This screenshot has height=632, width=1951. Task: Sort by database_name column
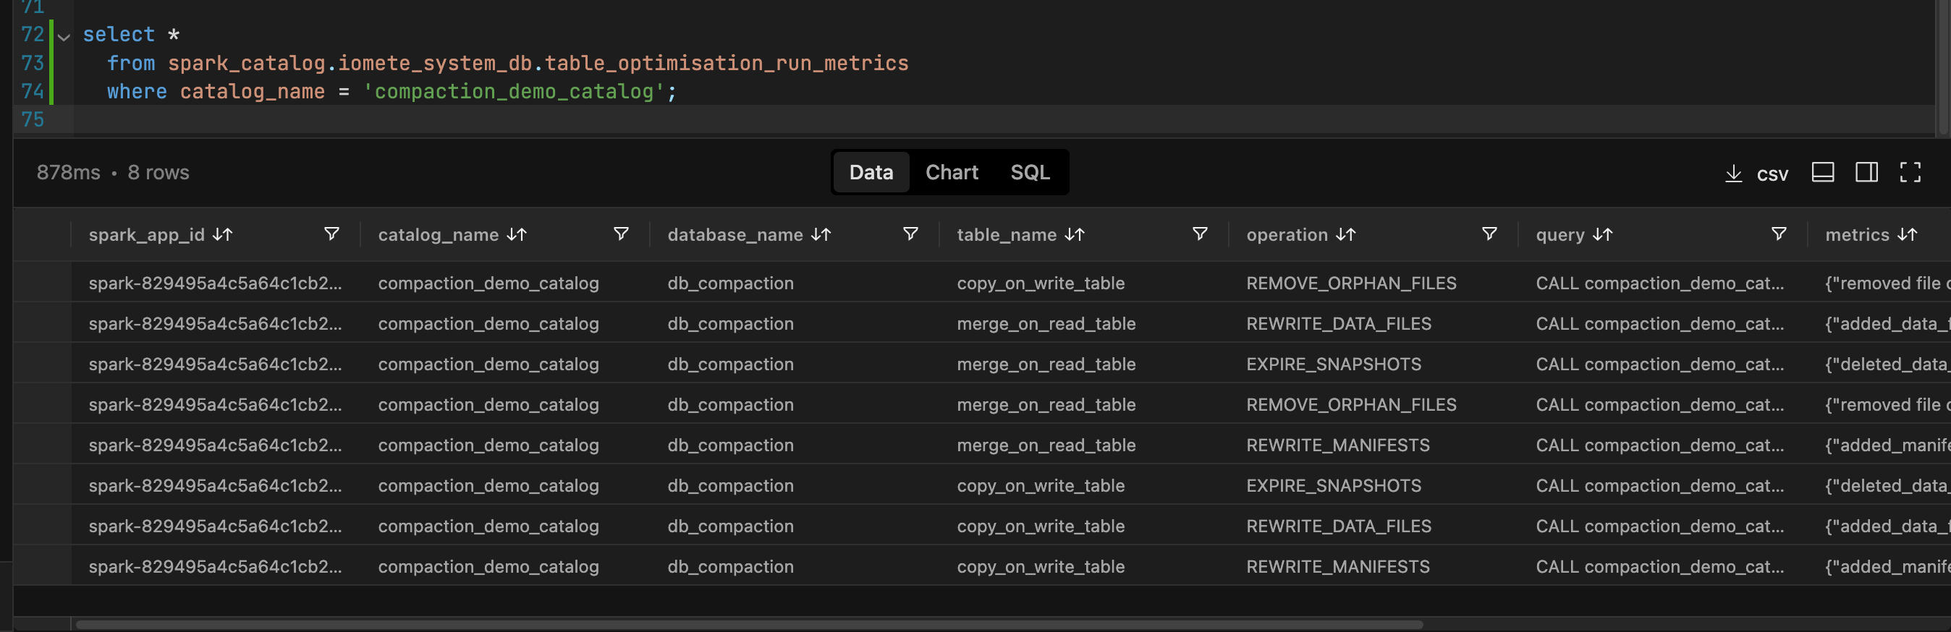click(x=820, y=234)
